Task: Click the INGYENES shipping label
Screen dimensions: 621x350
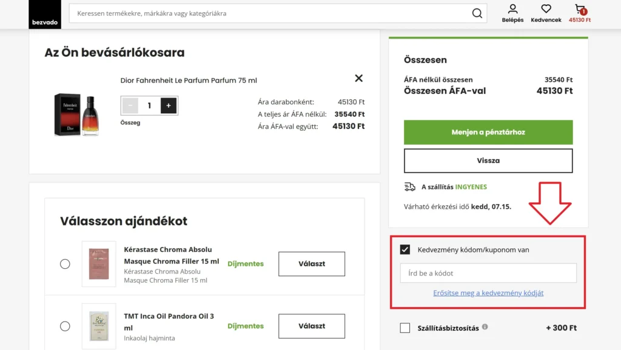Action: tap(471, 187)
